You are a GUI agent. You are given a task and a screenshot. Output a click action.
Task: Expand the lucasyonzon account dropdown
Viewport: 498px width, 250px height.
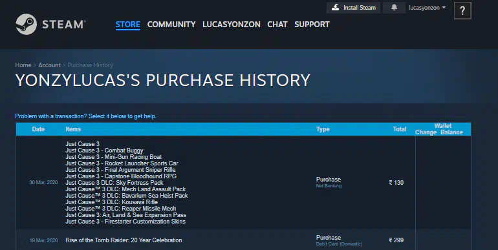click(427, 8)
